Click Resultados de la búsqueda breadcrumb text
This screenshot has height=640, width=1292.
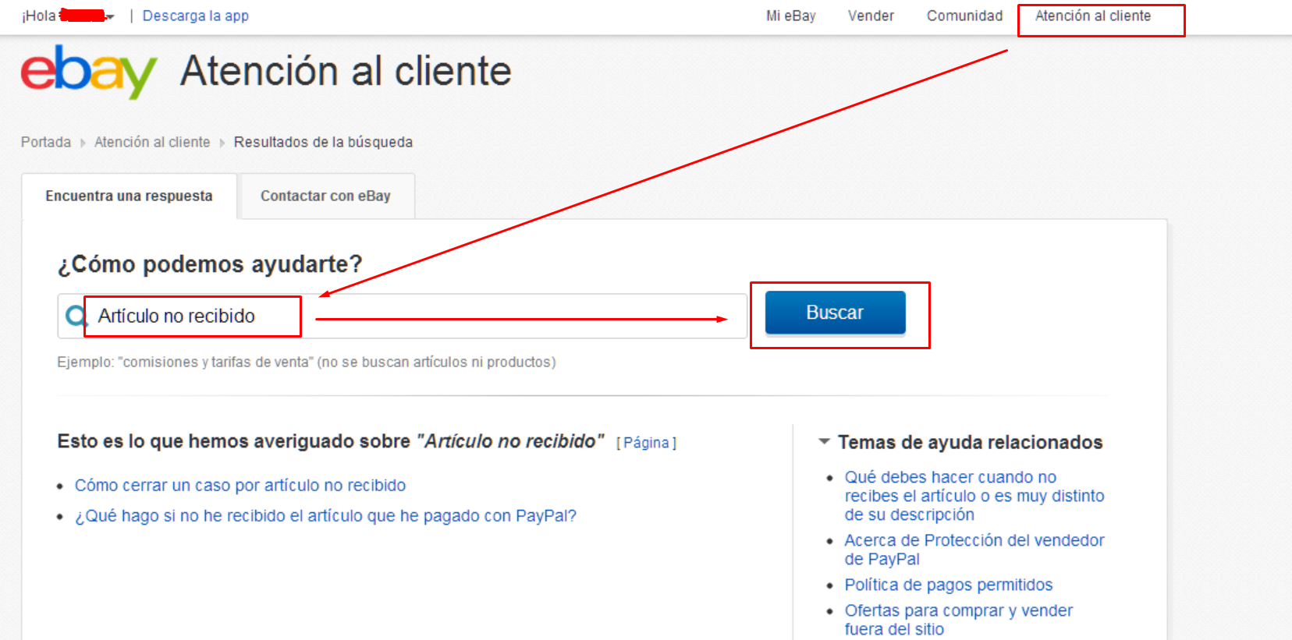click(x=323, y=142)
